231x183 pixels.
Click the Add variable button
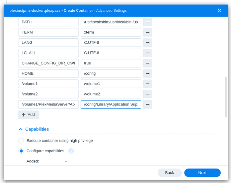pyautogui.click(x=28, y=115)
